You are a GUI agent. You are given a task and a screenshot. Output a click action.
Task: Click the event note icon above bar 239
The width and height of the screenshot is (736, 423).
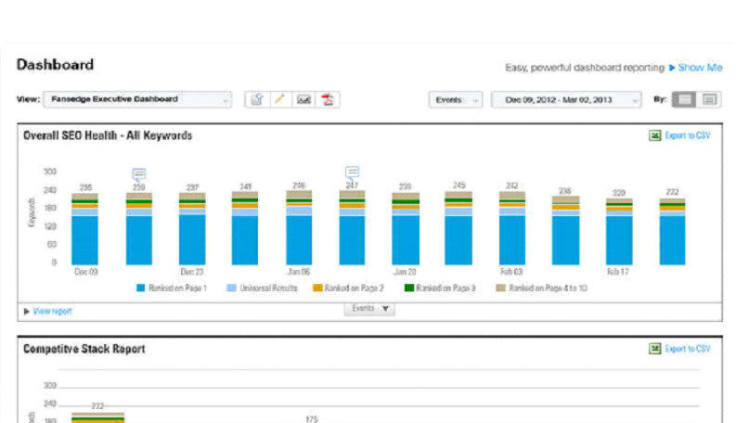tap(139, 174)
